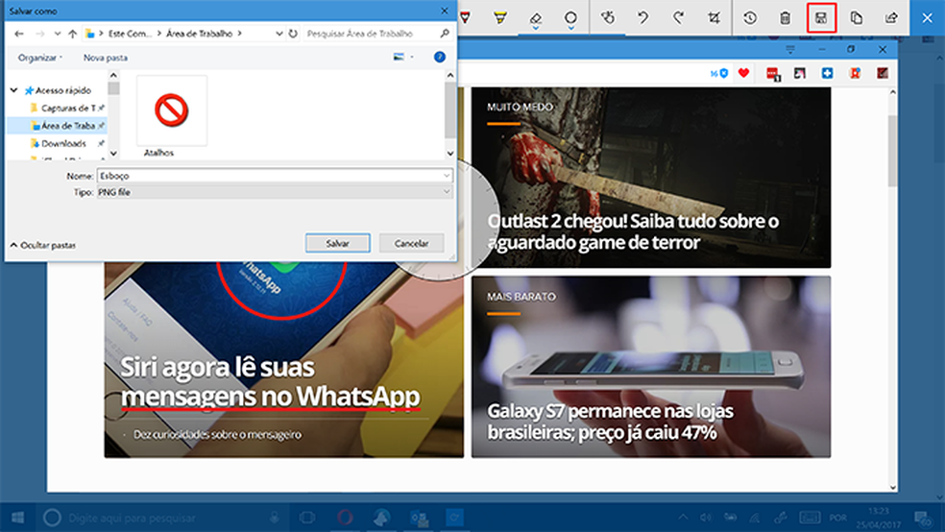Open sketch history (clock icon)
The height and width of the screenshot is (532, 945).
(x=750, y=18)
